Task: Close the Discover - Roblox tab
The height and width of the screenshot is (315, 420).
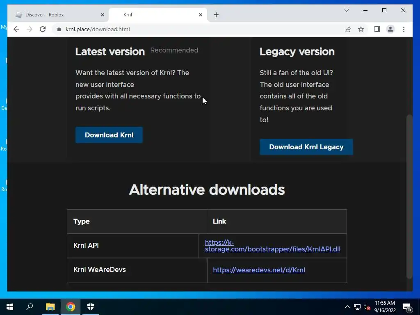Action: coord(102,15)
